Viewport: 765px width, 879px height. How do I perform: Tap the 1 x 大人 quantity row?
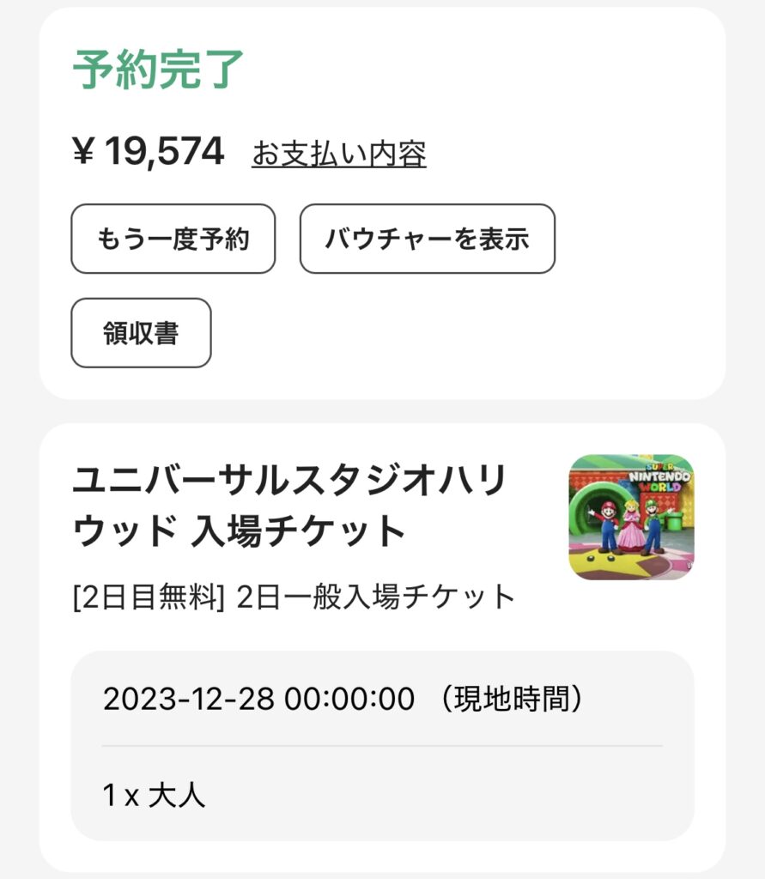point(383,794)
